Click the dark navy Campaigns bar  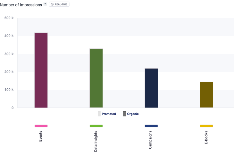point(151,88)
